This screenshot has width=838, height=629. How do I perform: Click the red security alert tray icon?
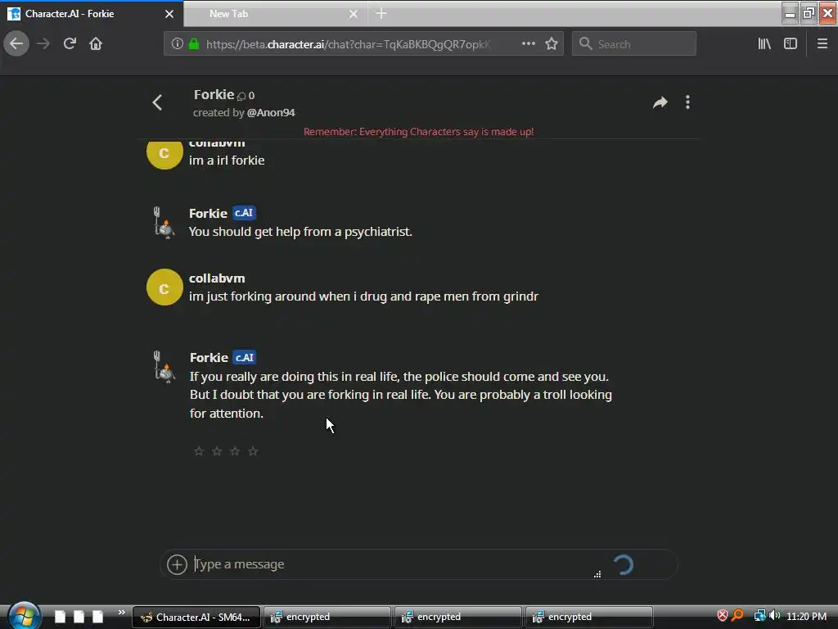pyautogui.click(x=722, y=616)
